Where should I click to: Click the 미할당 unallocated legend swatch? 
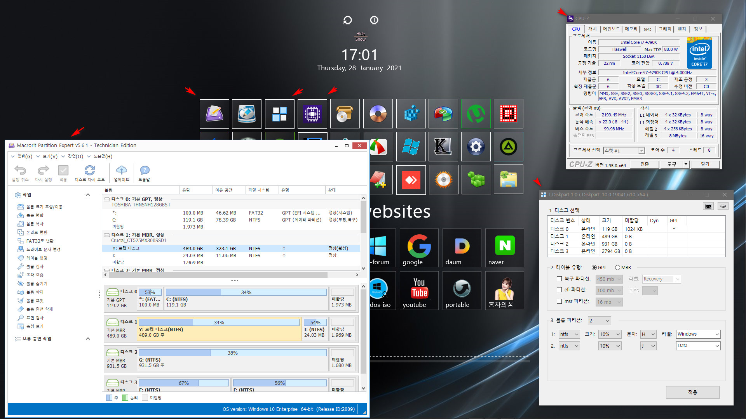[145, 398]
